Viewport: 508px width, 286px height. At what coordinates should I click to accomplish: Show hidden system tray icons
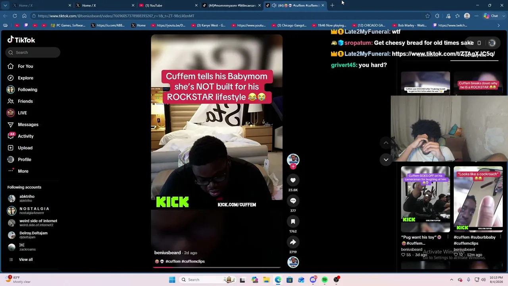pos(451,280)
